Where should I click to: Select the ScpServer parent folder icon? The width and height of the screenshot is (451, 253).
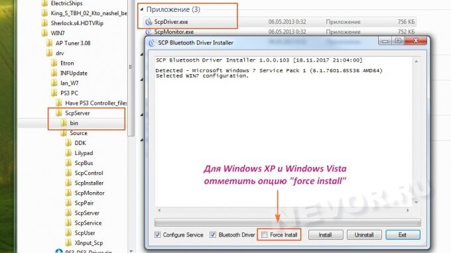[59, 113]
